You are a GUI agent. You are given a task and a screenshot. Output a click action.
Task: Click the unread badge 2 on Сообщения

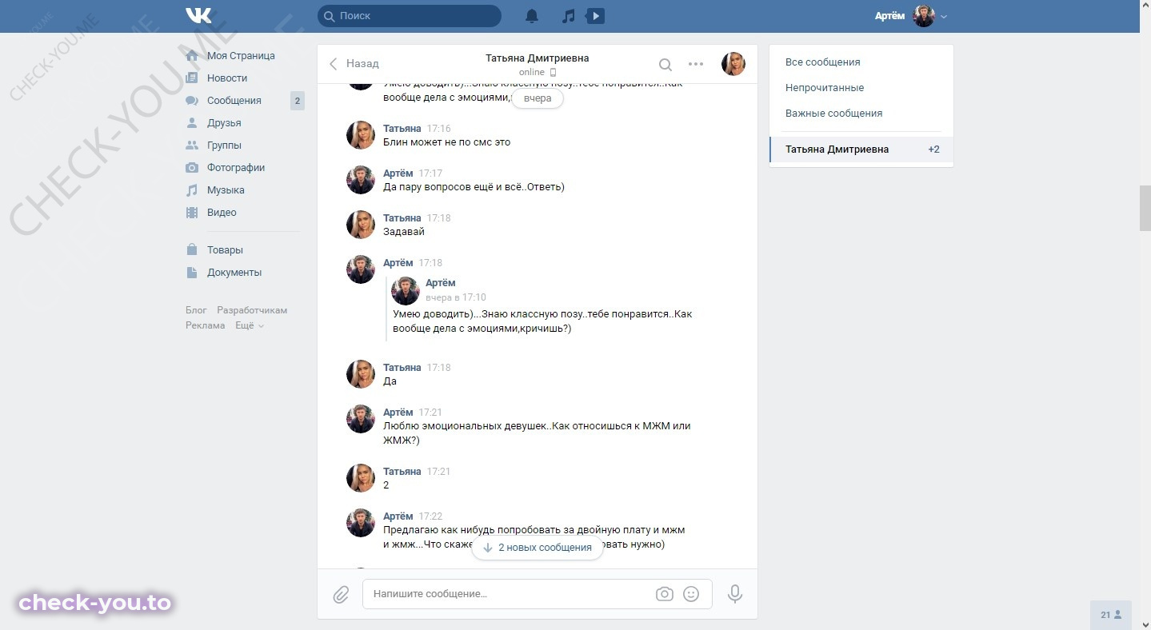point(298,101)
